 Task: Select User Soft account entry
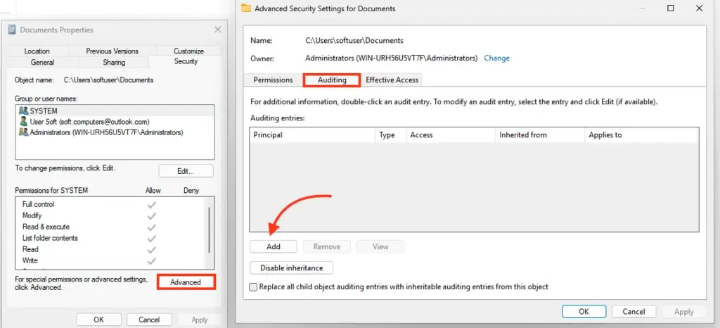(x=89, y=122)
